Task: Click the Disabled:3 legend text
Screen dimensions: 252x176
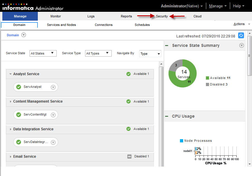Action: click(219, 84)
